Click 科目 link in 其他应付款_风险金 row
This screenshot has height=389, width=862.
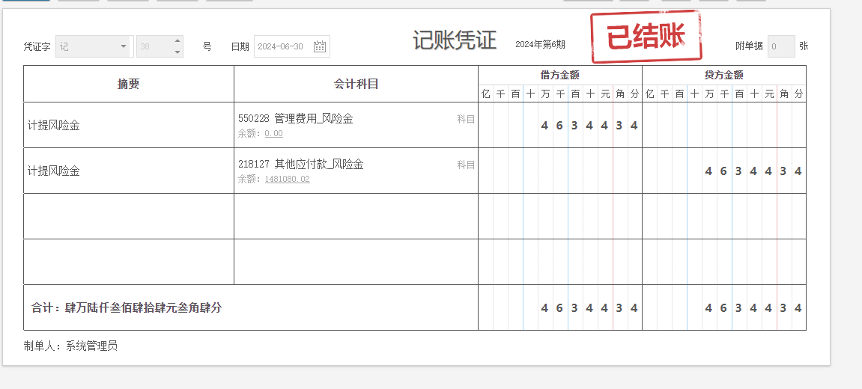[466, 165]
